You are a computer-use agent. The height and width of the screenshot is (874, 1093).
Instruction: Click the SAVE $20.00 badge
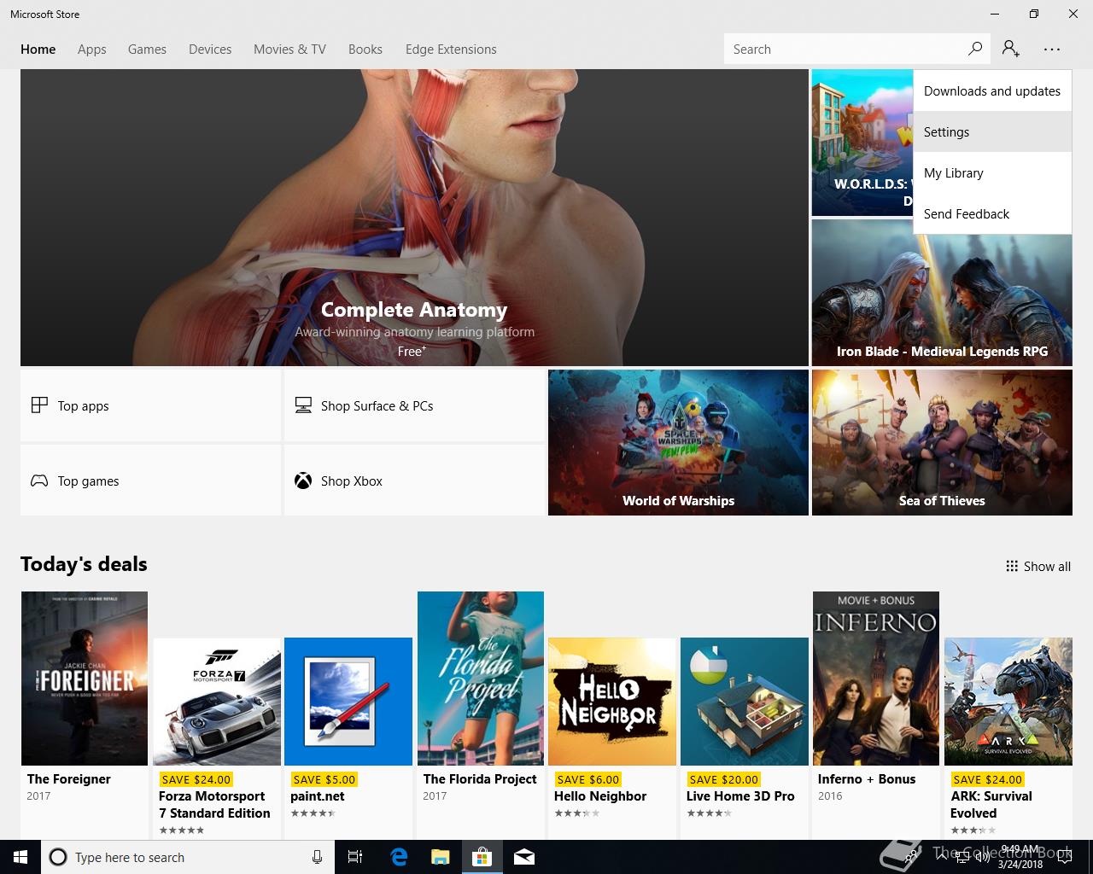[x=724, y=779]
